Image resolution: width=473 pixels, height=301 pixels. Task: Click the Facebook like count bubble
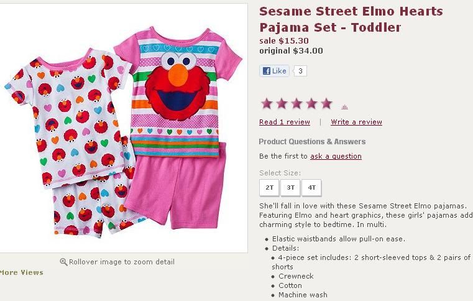(300, 71)
